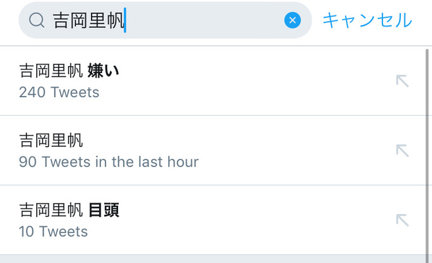Click the bold 目頭 keyword

[x=104, y=210]
